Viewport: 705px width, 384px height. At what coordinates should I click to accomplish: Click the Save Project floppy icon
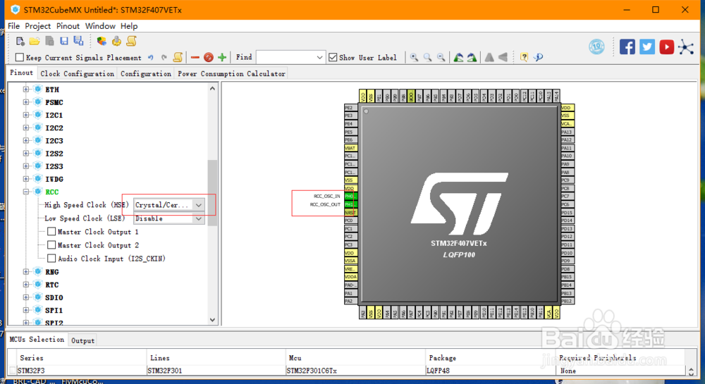(x=64, y=42)
